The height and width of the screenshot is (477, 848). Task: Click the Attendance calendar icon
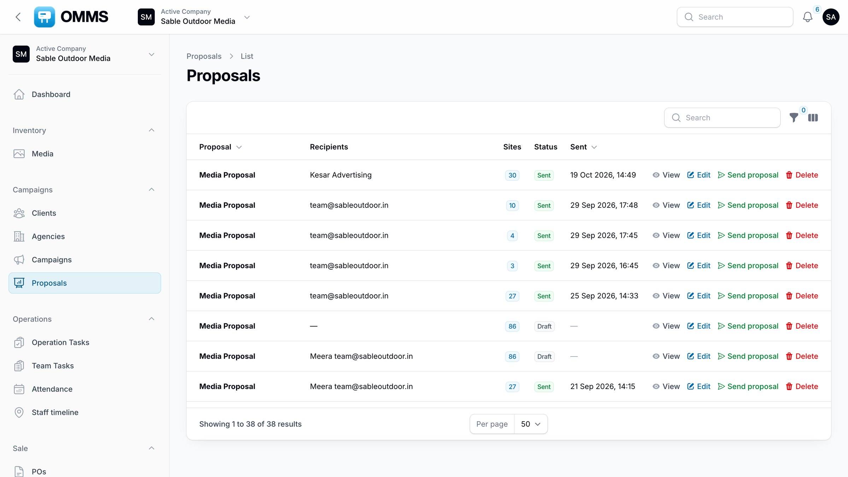click(19, 389)
